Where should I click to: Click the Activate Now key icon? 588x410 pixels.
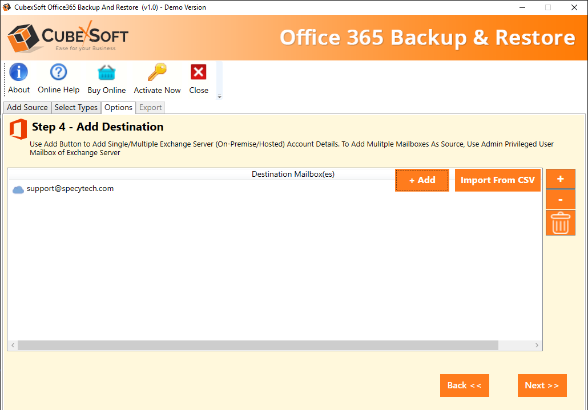pos(157,72)
